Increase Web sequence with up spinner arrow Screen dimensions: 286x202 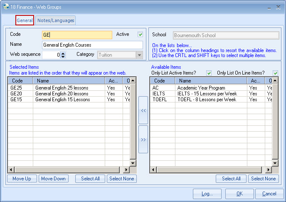click(x=63, y=53)
